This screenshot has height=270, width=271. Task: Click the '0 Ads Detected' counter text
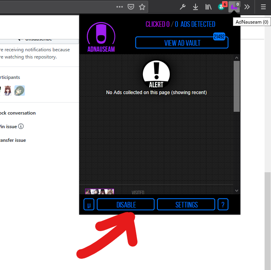click(195, 24)
